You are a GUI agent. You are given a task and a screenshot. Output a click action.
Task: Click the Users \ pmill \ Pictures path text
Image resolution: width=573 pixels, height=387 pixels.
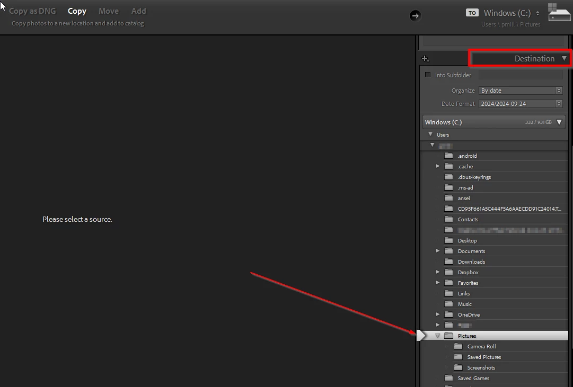pos(511,24)
